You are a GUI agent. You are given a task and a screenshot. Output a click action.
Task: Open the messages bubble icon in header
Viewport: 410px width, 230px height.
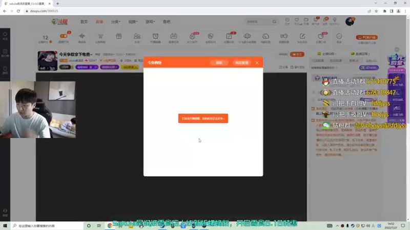coord(325,21)
